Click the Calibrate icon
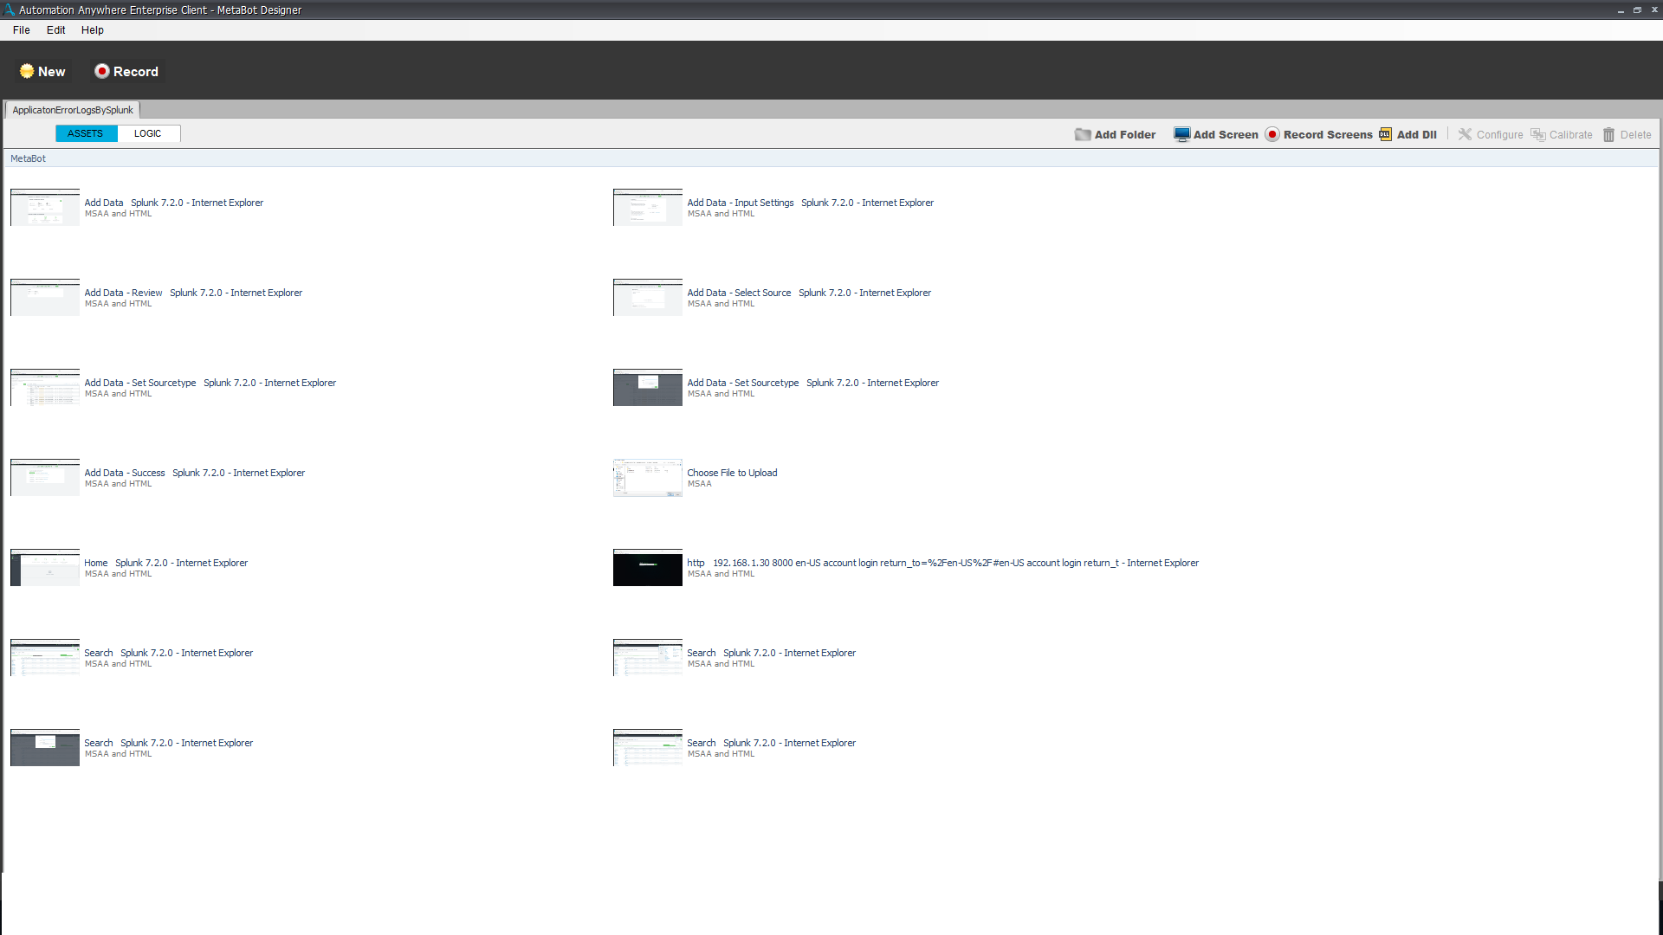The image size is (1663, 935). 1537,134
